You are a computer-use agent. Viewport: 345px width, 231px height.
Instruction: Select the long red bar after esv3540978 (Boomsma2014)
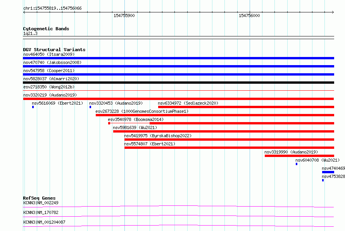coord(242,123)
